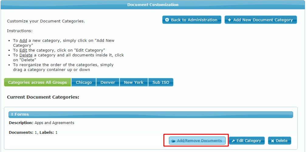Delete the Forms category
Image resolution: width=308 pixels, height=152 pixels.
click(x=279, y=141)
